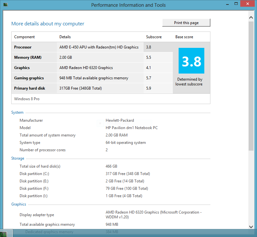Maximize the Performance Information window
The height and width of the screenshot is (237, 257).
(x=236, y=4)
